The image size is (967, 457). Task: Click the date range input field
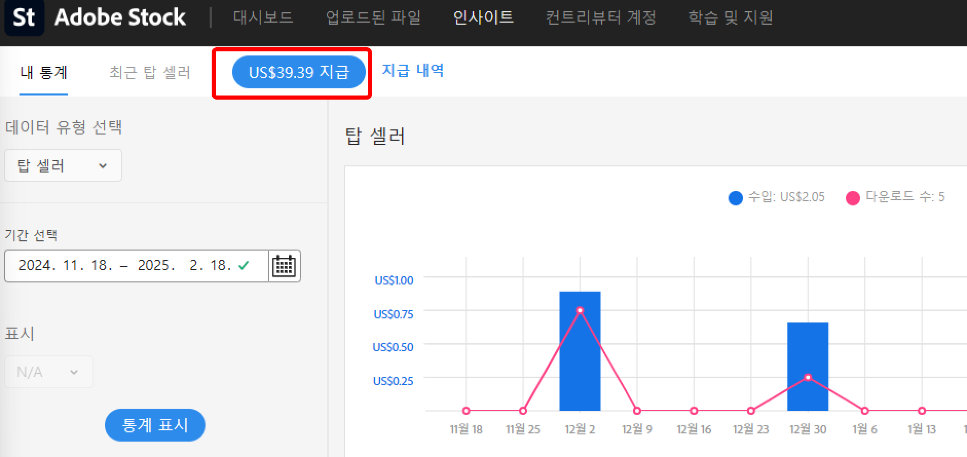tap(136, 266)
